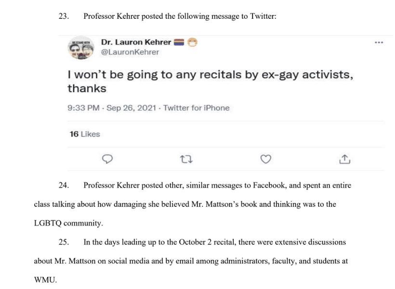
Task: Click the tweet text about ex-gay activists
Action: pos(211,81)
